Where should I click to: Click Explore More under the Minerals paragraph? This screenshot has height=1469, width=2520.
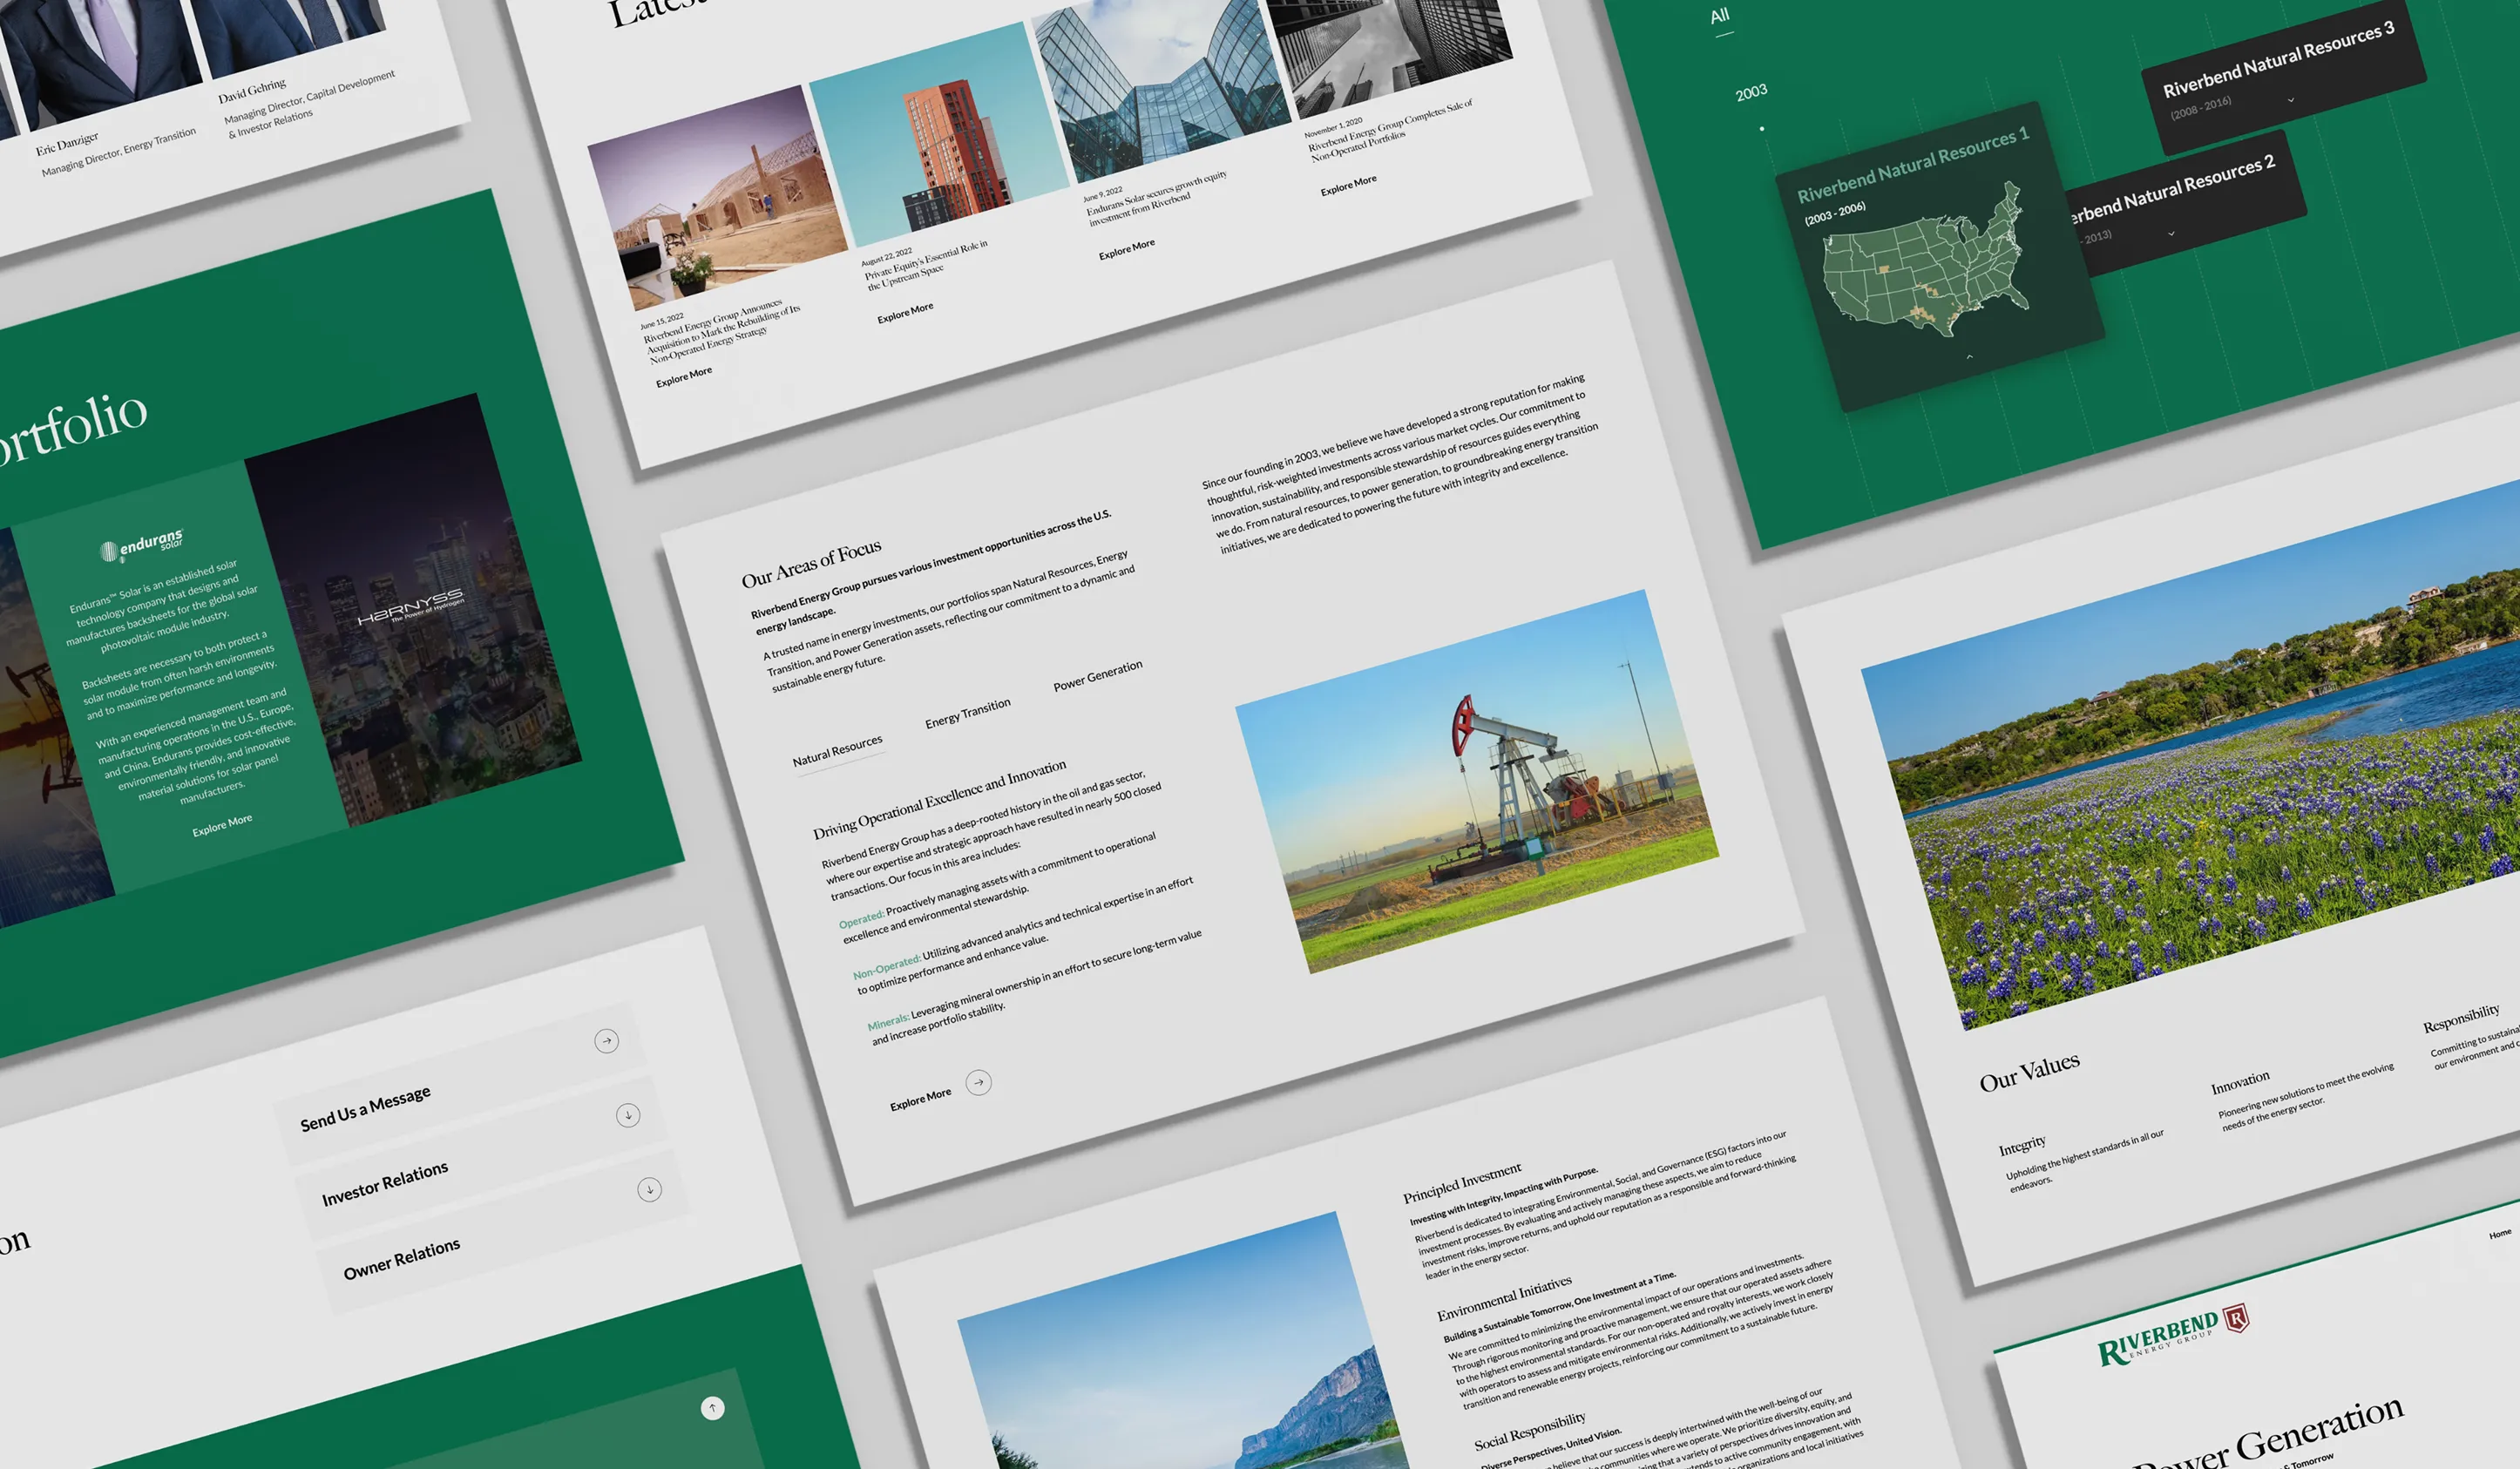921,1099
